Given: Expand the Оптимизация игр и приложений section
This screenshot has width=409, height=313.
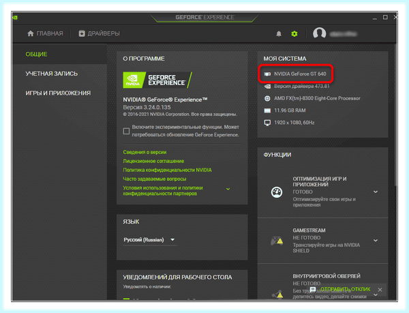Looking at the screenshot, I should tap(376, 192).
